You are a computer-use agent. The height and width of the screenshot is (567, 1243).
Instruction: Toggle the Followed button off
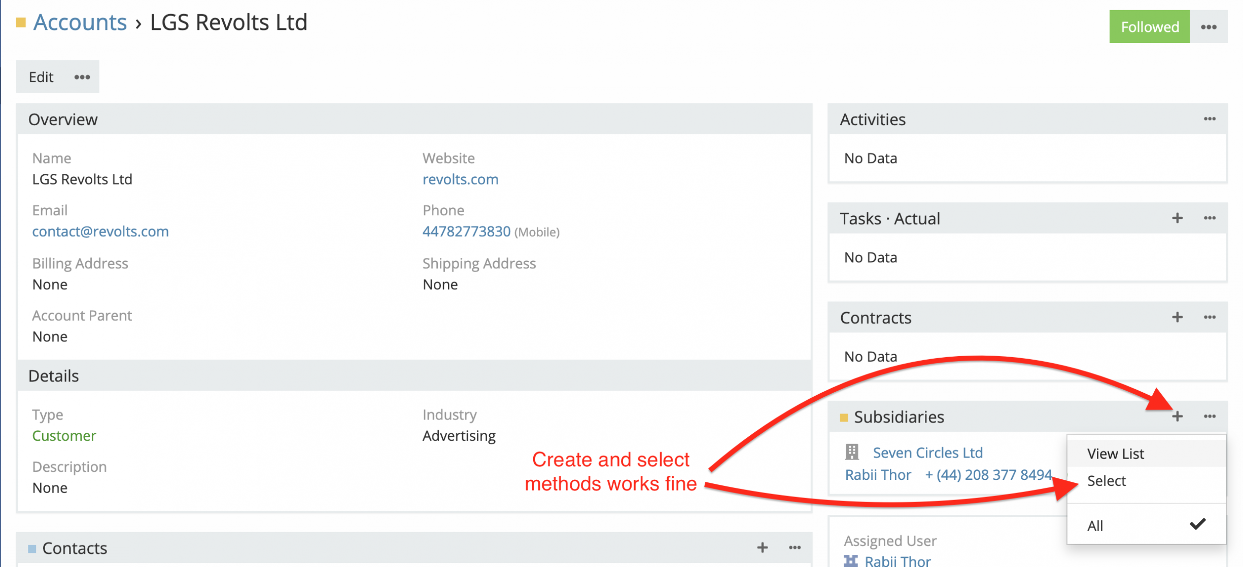pyautogui.click(x=1149, y=27)
